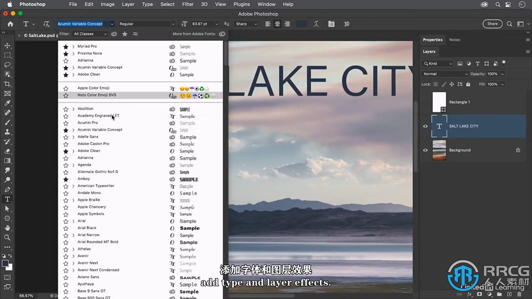Expand the Arial font family
The image size is (532, 299).
(x=73, y=221)
